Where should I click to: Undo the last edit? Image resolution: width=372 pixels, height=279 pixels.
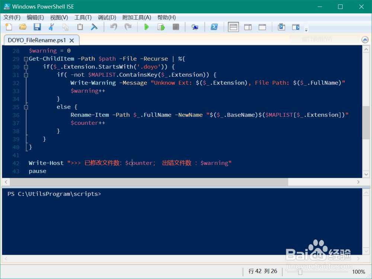click(x=113, y=27)
